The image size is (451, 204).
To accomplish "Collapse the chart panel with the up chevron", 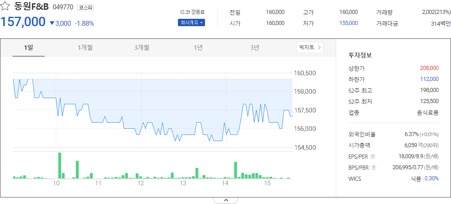I will click(x=225, y=200).
